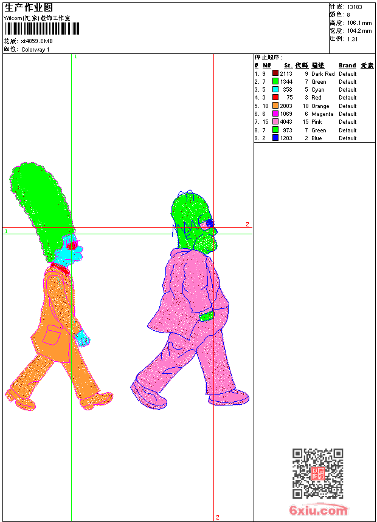Click stitch count 358
Image resolution: width=377 pixels, height=522 pixels.
pos(287,90)
